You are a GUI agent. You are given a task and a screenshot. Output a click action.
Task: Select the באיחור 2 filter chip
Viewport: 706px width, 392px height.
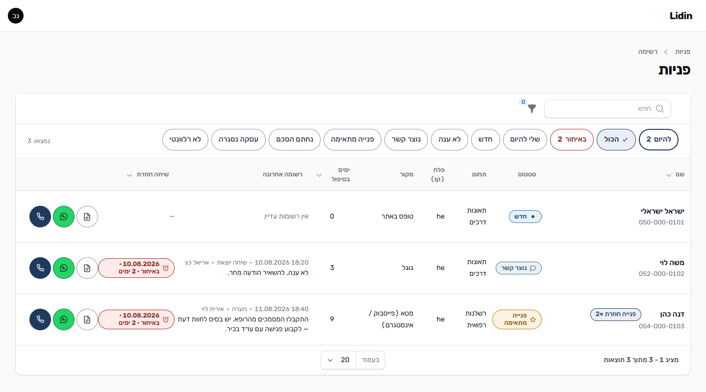pyautogui.click(x=572, y=140)
